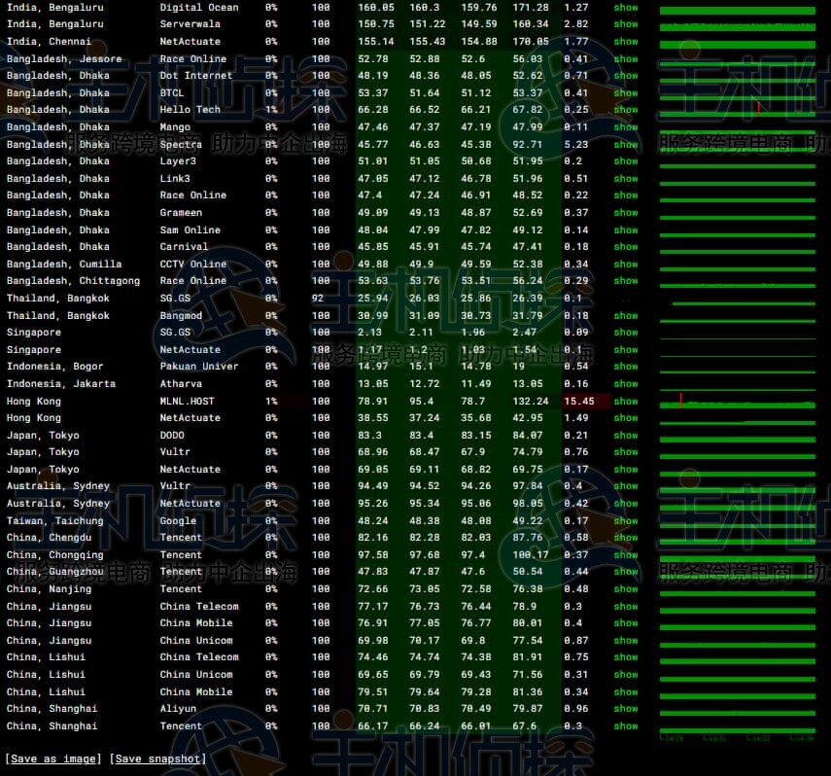Click the latency graph bar for Hong Kong MLNL.HOST
This screenshot has height=776, width=831.
pyautogui.click(x=737, y=402)
